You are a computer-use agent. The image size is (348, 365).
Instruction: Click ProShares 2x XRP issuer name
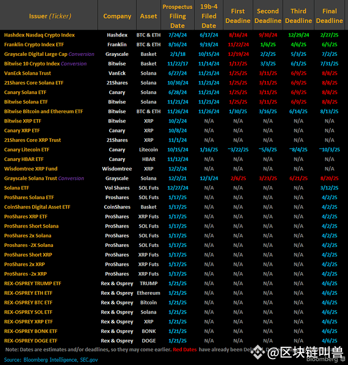[25, 264]
